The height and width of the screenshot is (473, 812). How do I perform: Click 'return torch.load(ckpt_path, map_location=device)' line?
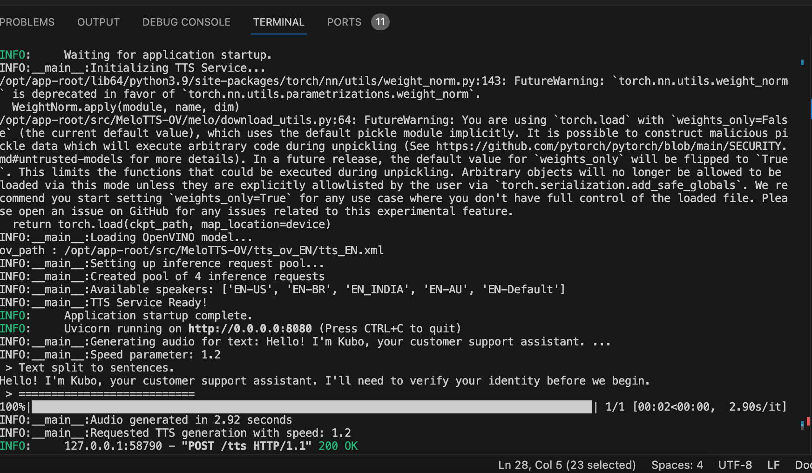pos(172,224)
